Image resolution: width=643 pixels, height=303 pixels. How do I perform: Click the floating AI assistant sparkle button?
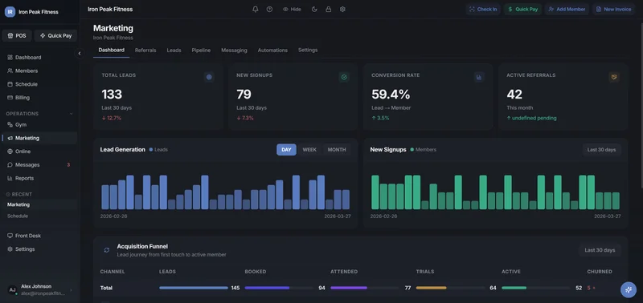629,290
